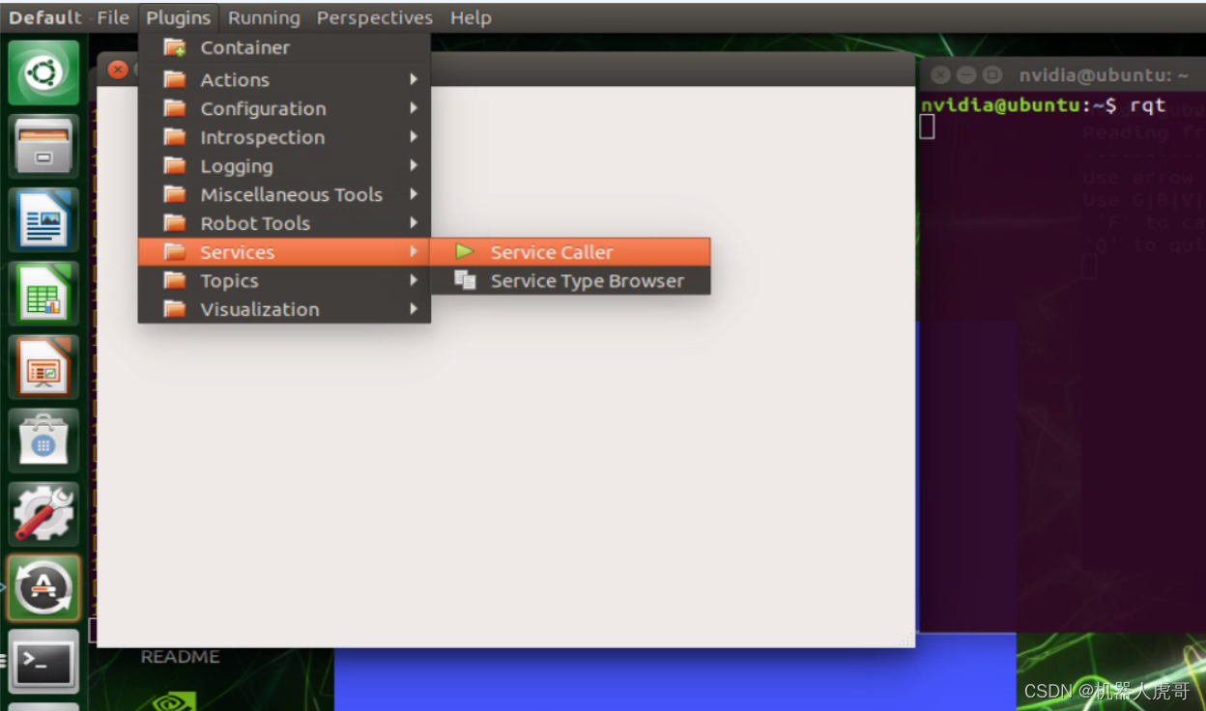Click the Service Type Browser icon

465,280
